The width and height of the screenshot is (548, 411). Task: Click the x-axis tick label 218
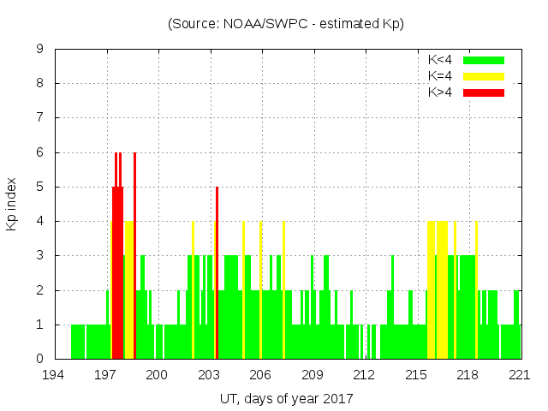(x=468, y=375)
